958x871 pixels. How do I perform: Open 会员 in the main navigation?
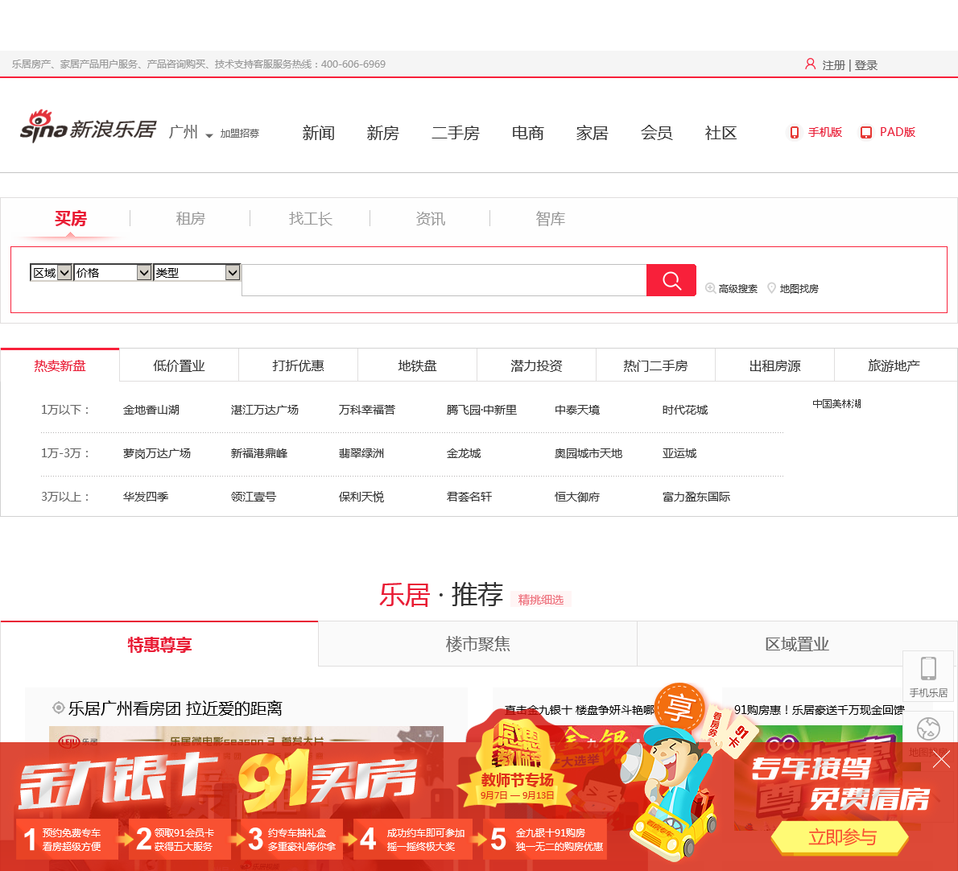pyautogui.click(x=656, y=133)
